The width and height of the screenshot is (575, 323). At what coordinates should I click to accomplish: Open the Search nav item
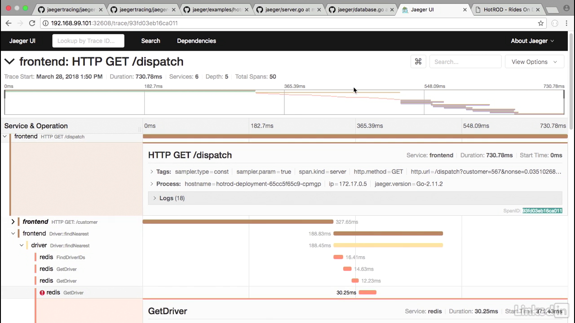point(150,41)
